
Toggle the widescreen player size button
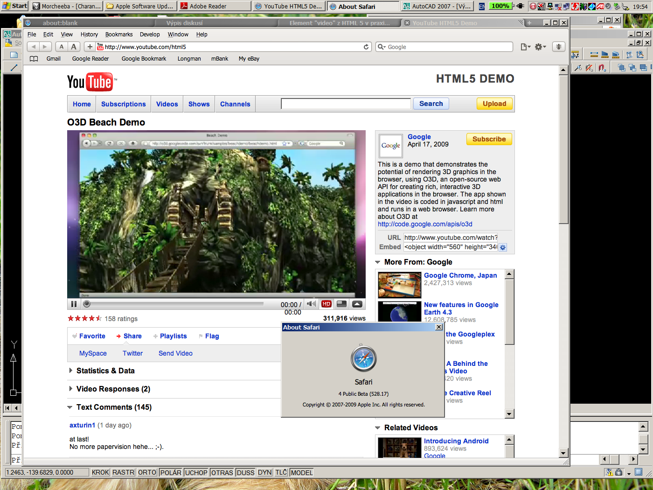point(342,304)
